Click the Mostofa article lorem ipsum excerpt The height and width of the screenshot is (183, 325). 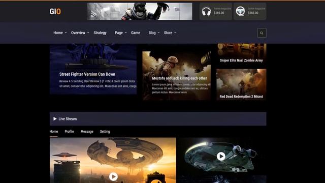pyautogui.click(x=181, y=88)
